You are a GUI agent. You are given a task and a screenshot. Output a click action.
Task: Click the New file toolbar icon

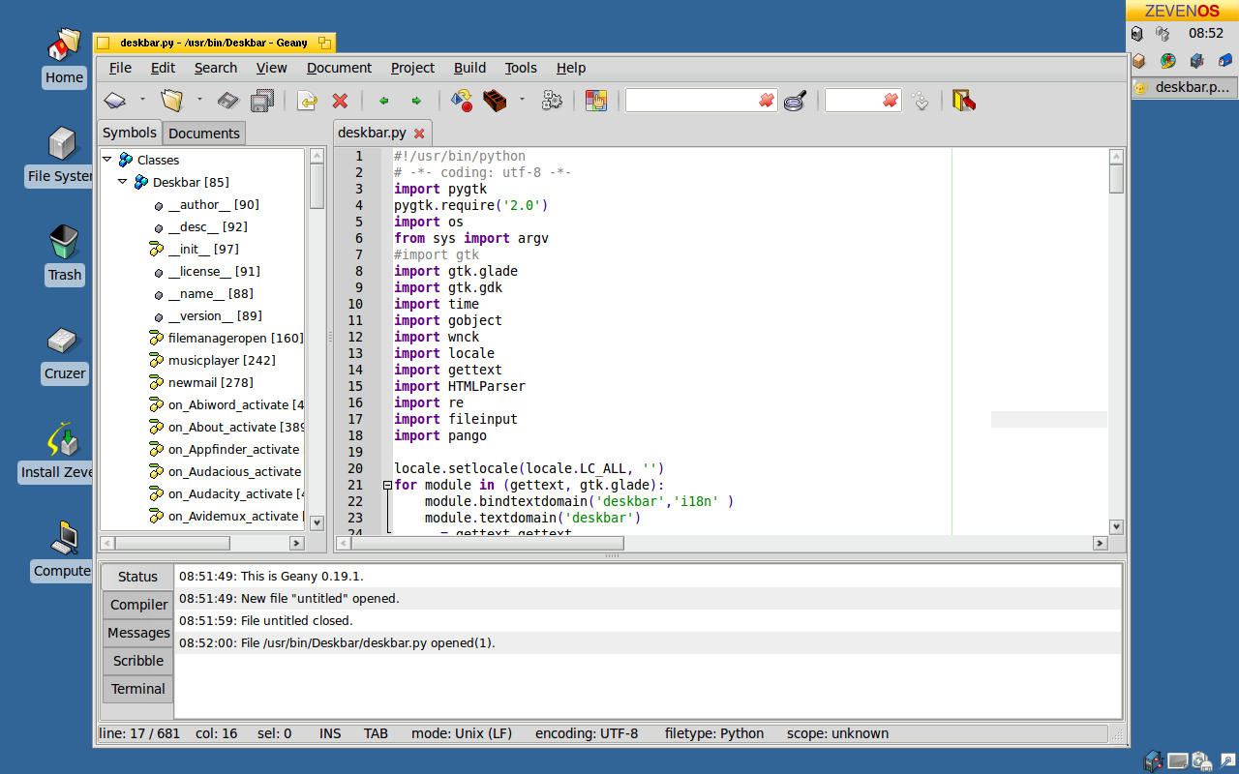click(x=115, y=101)
